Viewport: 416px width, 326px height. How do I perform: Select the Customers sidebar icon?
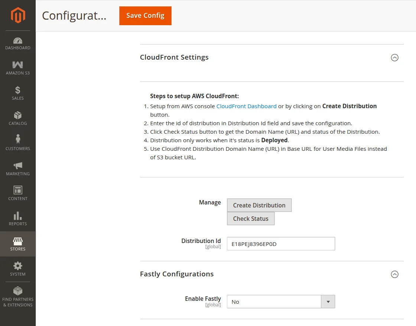pos(18,143)
